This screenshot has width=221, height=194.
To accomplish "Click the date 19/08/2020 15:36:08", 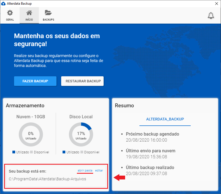I will [146, 157].
